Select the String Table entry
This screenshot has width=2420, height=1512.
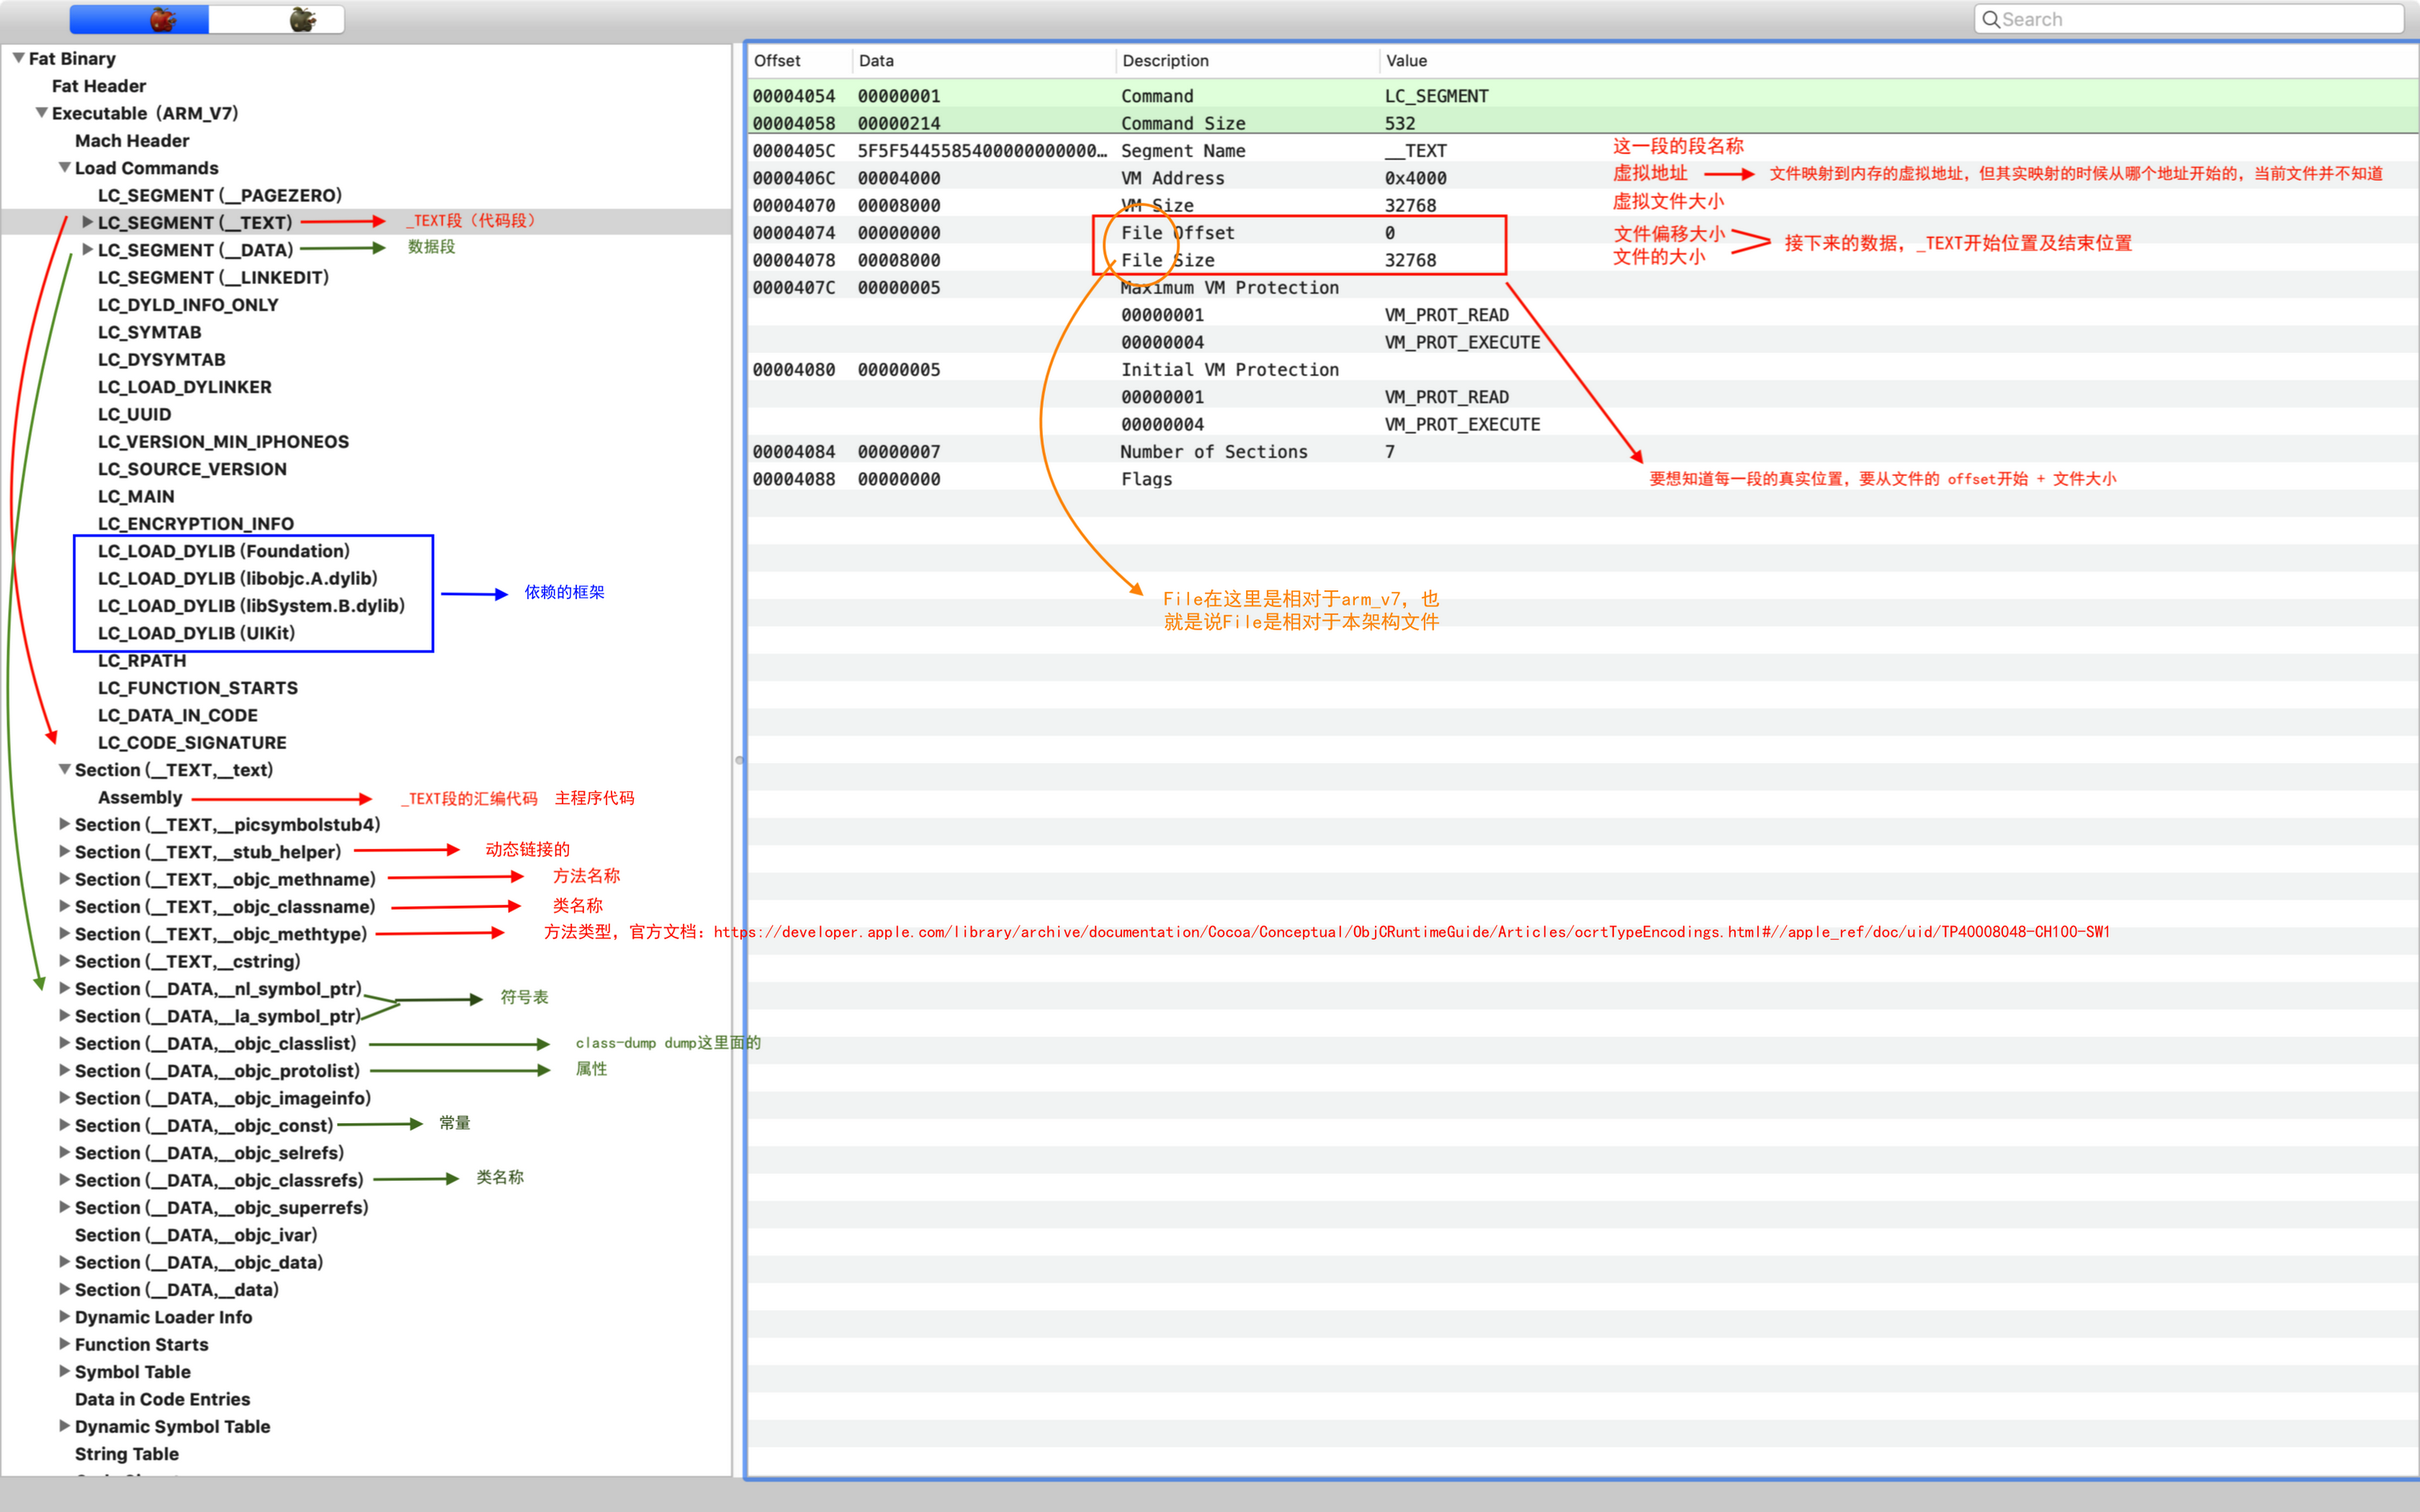tap(126, 1453)
